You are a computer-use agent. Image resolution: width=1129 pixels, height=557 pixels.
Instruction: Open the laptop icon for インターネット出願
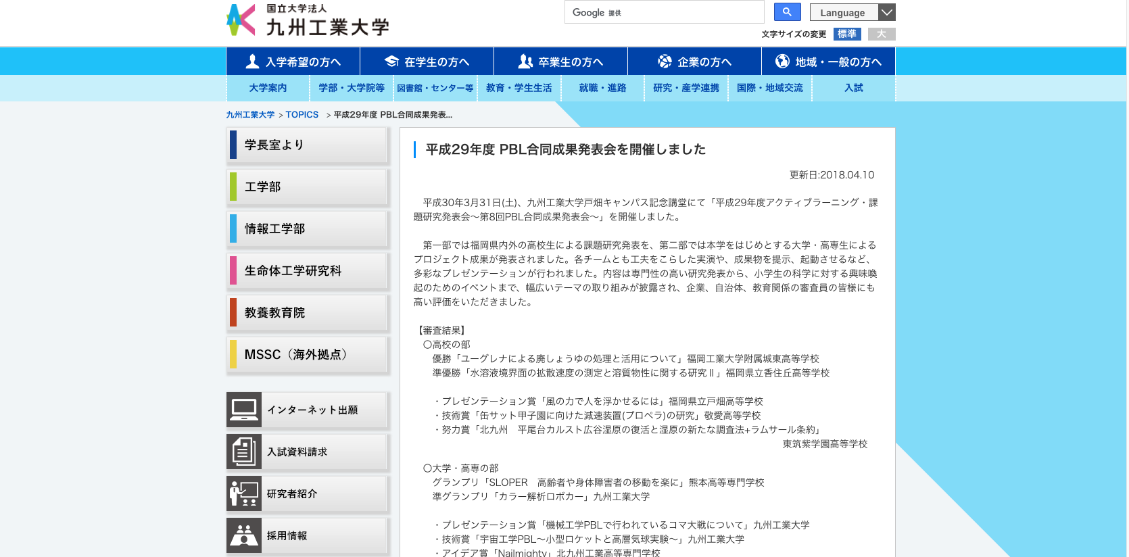click(x=244, y=410)
